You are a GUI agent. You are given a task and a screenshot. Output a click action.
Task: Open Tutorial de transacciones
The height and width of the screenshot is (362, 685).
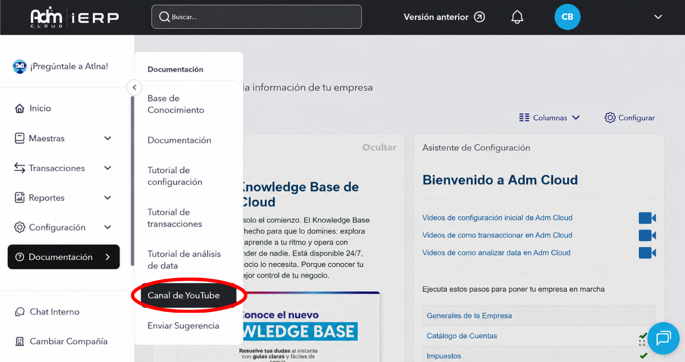(x=175, y=218)
